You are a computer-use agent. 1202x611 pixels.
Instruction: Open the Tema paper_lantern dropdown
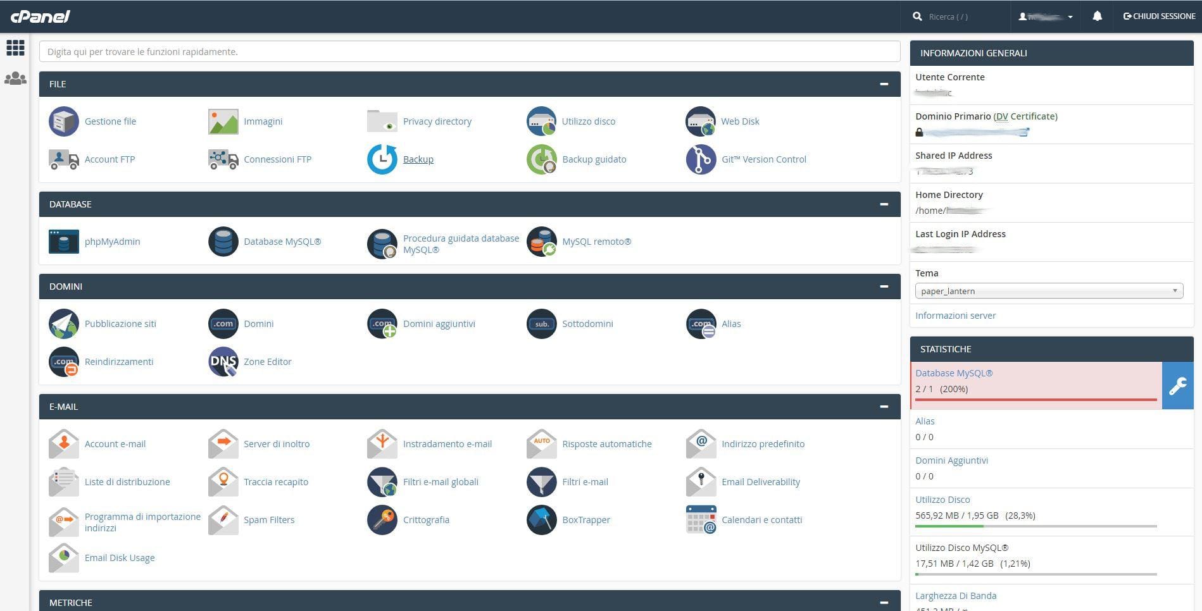pyautogui.click(x=1049, y=291)
